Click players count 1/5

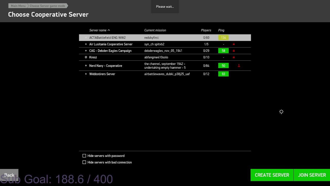tap(206, 44)
